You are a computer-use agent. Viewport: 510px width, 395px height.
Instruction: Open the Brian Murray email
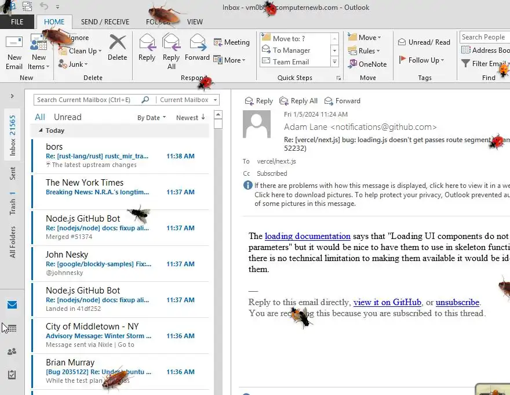(120, 372)
